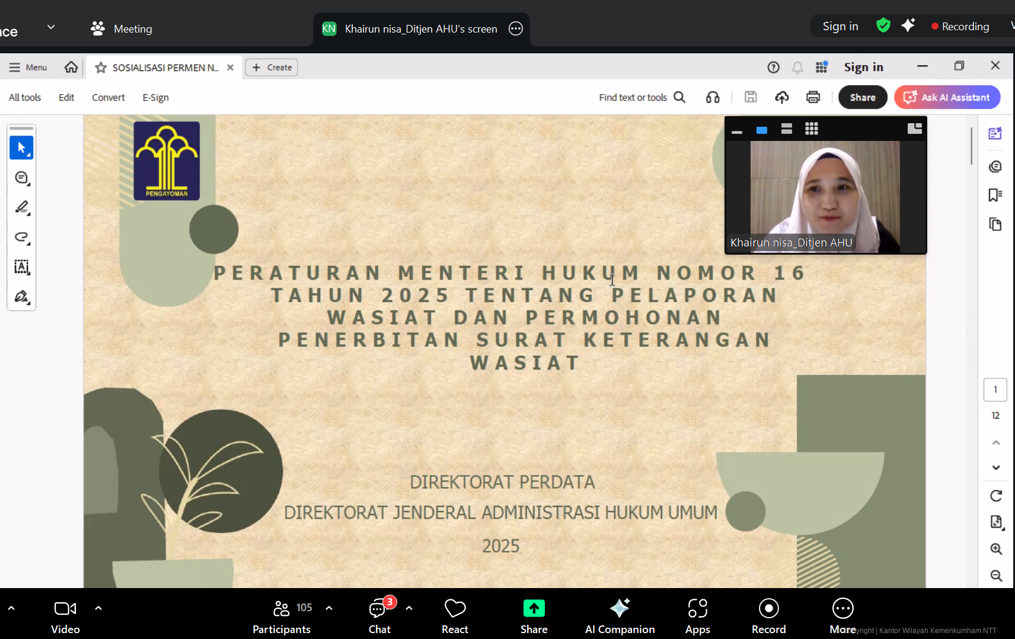Open the bookmarks panel
The image size is (1015, 639).
[x=995, y=195]
